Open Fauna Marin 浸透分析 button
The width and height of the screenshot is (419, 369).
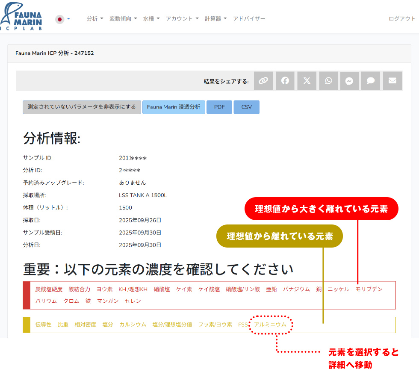[174, 107]
